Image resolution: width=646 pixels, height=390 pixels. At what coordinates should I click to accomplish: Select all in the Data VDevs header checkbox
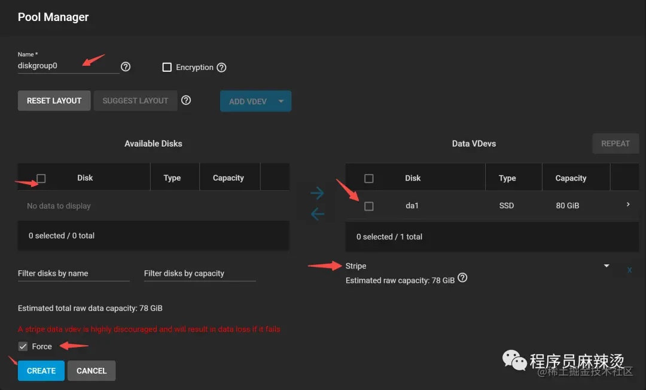pyautogui.click(x=369, y=178)
